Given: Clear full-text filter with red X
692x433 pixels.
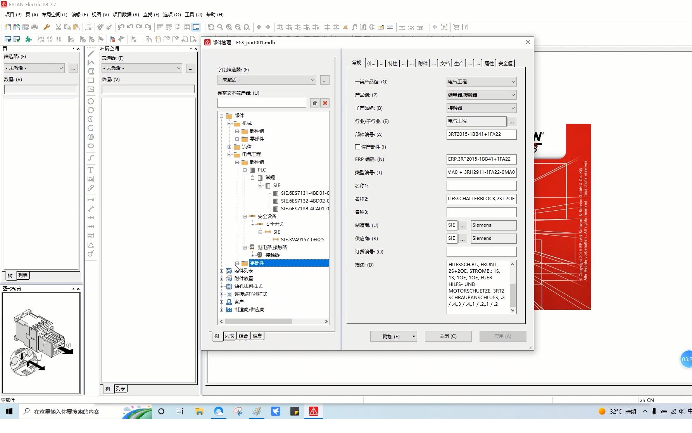Looking at the screenshot, I should [x=325, y=103].
